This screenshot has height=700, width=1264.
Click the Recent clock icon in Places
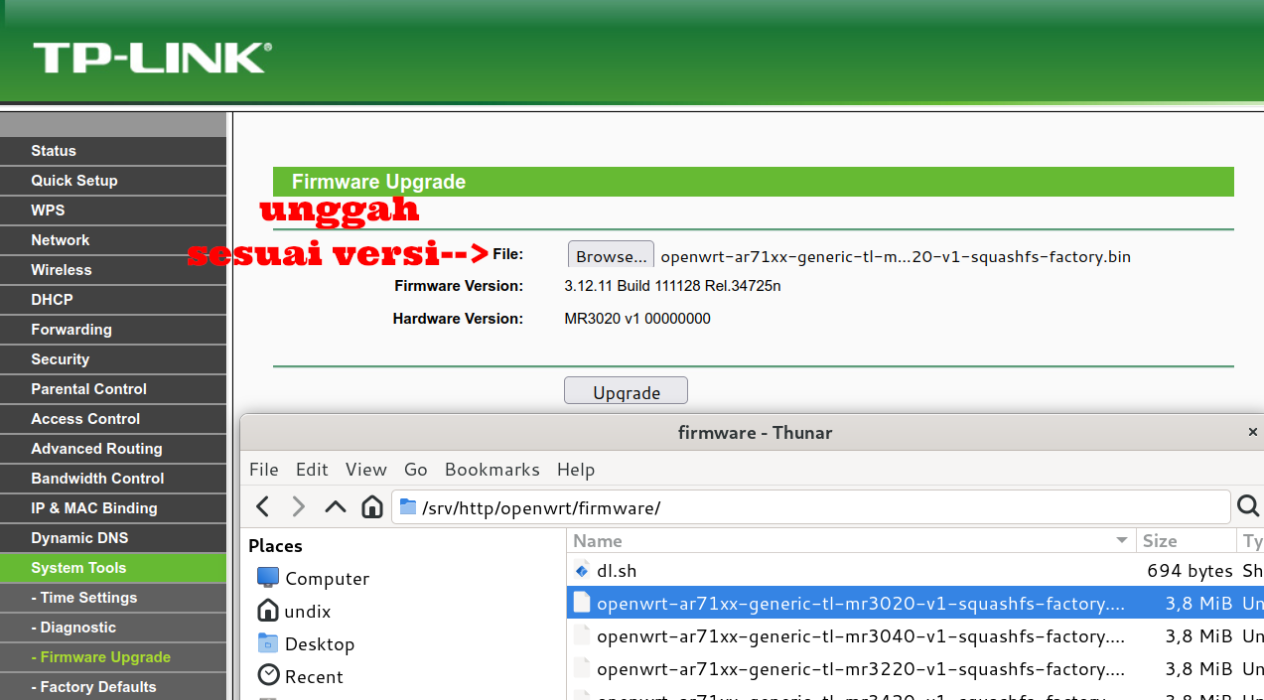coord(268,676)
